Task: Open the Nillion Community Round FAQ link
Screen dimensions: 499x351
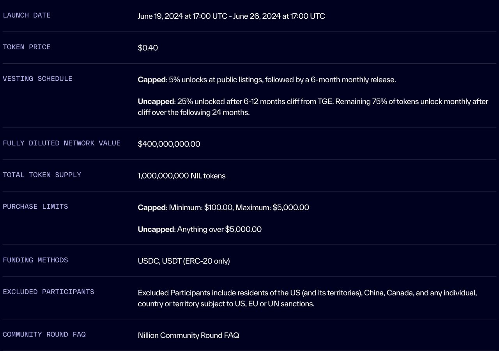Action: tap(188, 335)
